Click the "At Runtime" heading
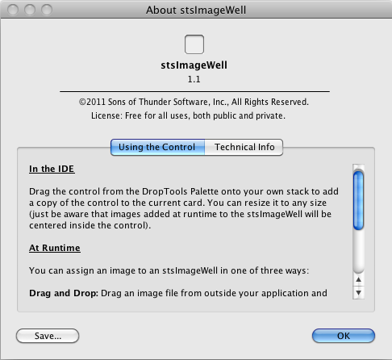This screenshot has width=392, height=360. coord(55,248)
